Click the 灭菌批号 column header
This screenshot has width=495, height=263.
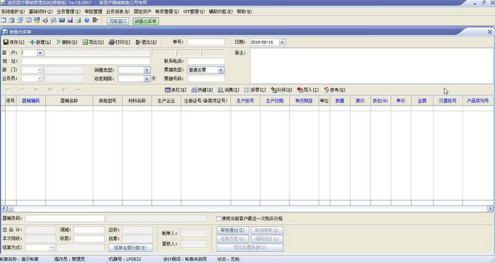tap(447, 101)
